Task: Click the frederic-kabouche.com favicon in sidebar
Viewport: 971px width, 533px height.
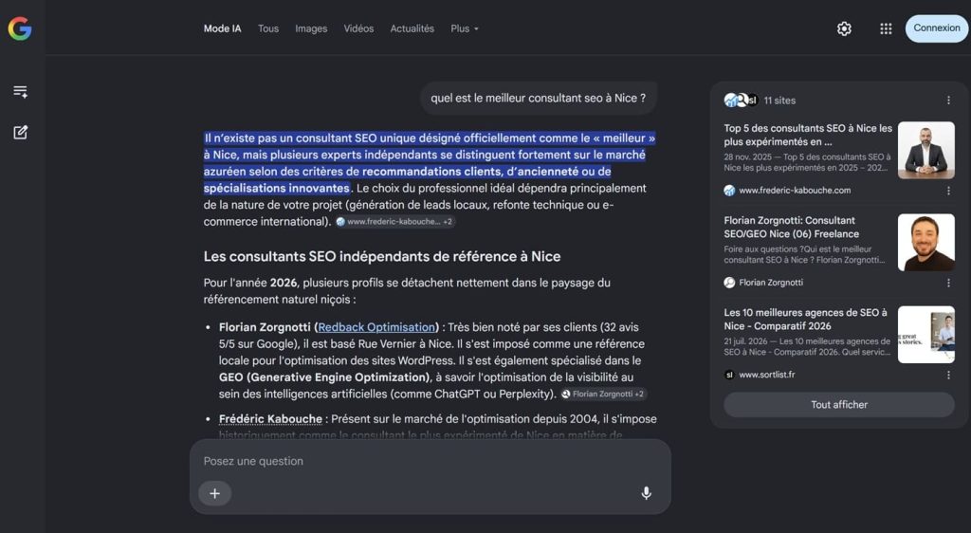Action: (x=729, y=191)
